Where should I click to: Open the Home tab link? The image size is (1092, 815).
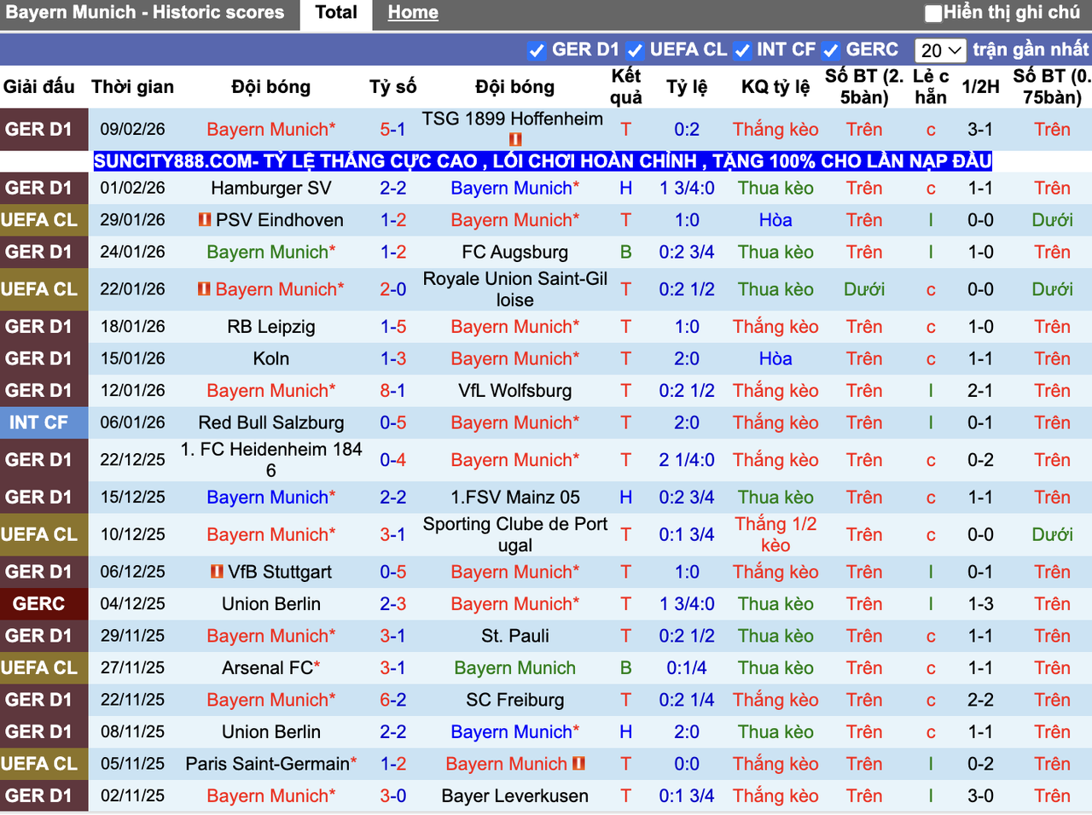click(413, 13)
